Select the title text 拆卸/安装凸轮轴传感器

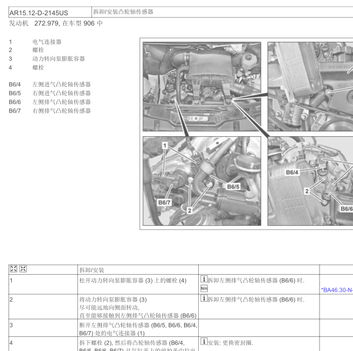pyautogui.click(x=123, y=12)
